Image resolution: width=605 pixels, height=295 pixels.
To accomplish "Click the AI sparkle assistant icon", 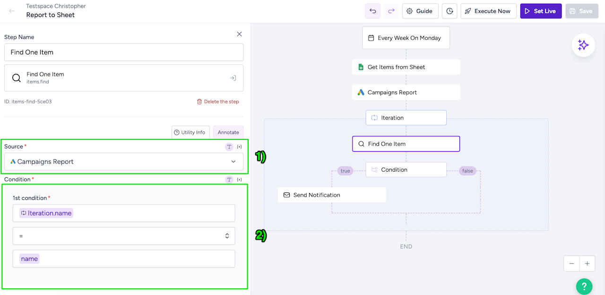I will tap(583, 45).
